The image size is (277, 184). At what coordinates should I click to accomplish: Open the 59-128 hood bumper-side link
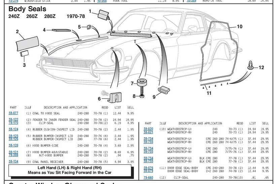pos(13,145)
